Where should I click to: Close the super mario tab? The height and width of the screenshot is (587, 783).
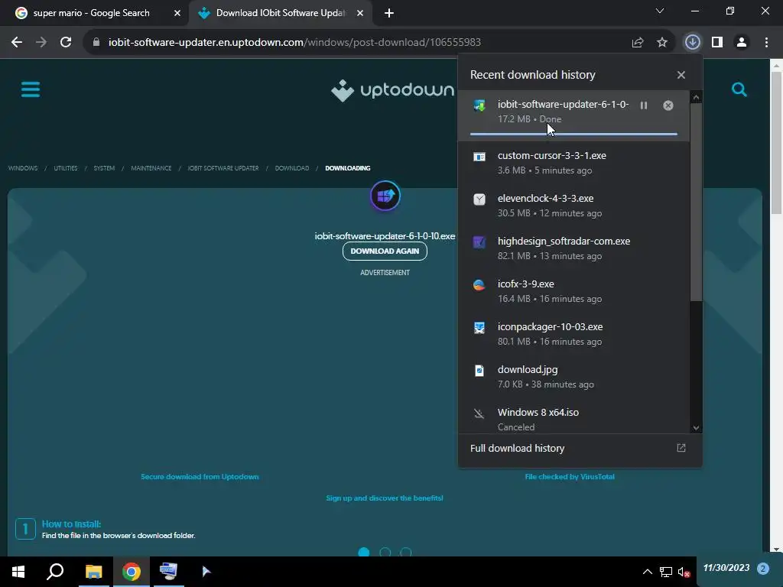click(x=177, y=13)
